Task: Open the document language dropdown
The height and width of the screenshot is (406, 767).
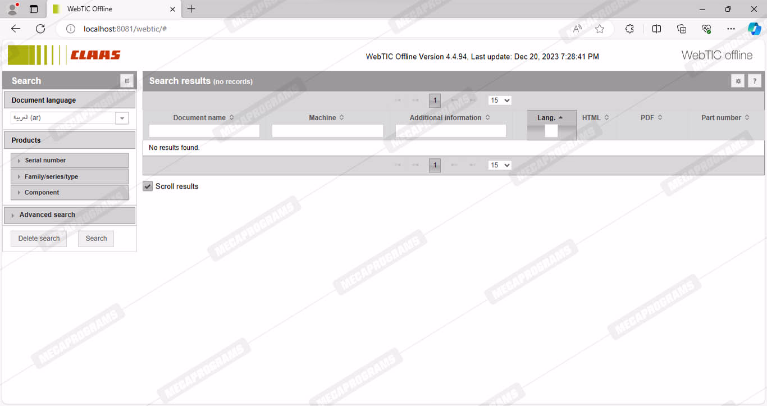Action: [x=122, y=118]
